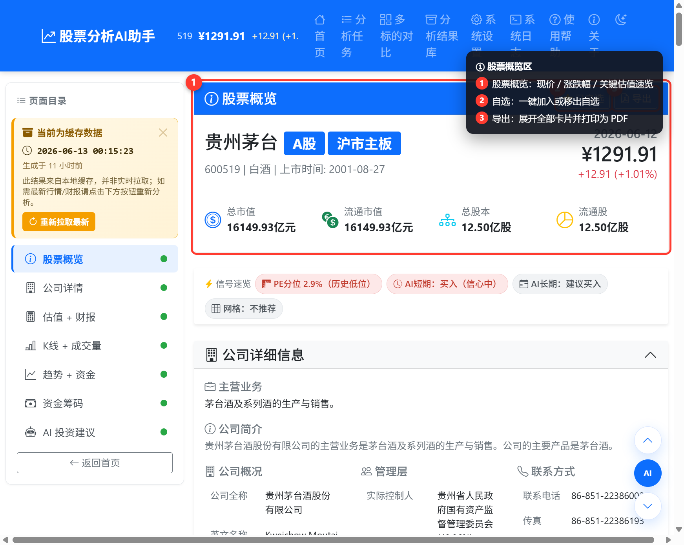Viewport: 684px width, 545px height.
Task: Click the header ticker price ¥1291.91
Action: (x=222, y=36)
